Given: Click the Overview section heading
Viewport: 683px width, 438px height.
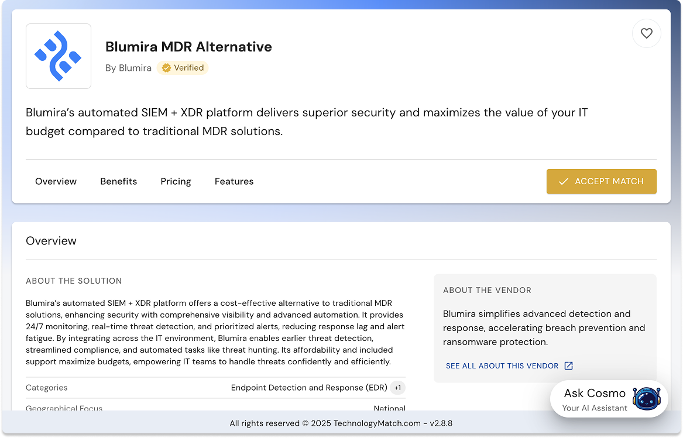Looking at the screenshot, I should (51, 241).
